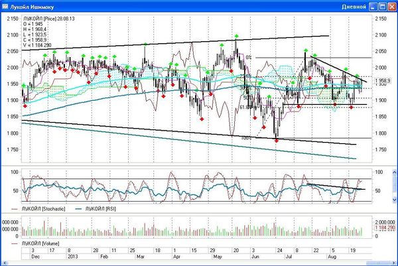Viewport: 398px width, 266px height.
Task: Click the day label 18 on the date axis
Action: point(158,250)
